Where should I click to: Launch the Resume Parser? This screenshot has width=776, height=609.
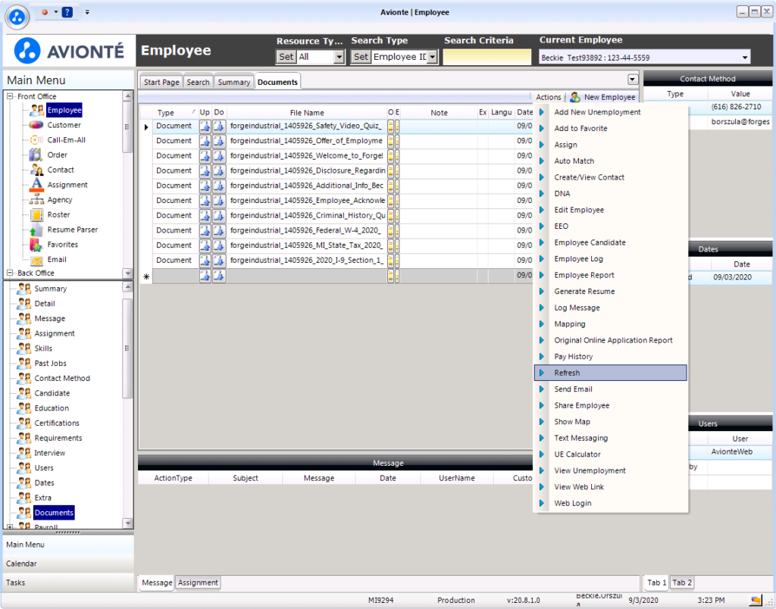[x=72, y=230]
